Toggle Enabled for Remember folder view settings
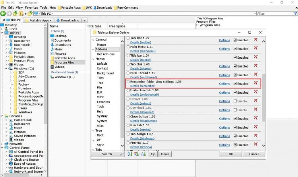This screenshot has width=298, height=177. click(x=235, y=84)
